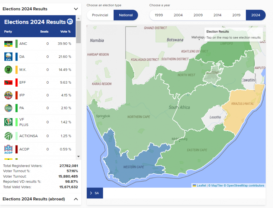Image resolution: width=273 pixels, height=208 pixels.
Task: Click the party list scrollbar up arrow
Action: [x=79, y=18]
